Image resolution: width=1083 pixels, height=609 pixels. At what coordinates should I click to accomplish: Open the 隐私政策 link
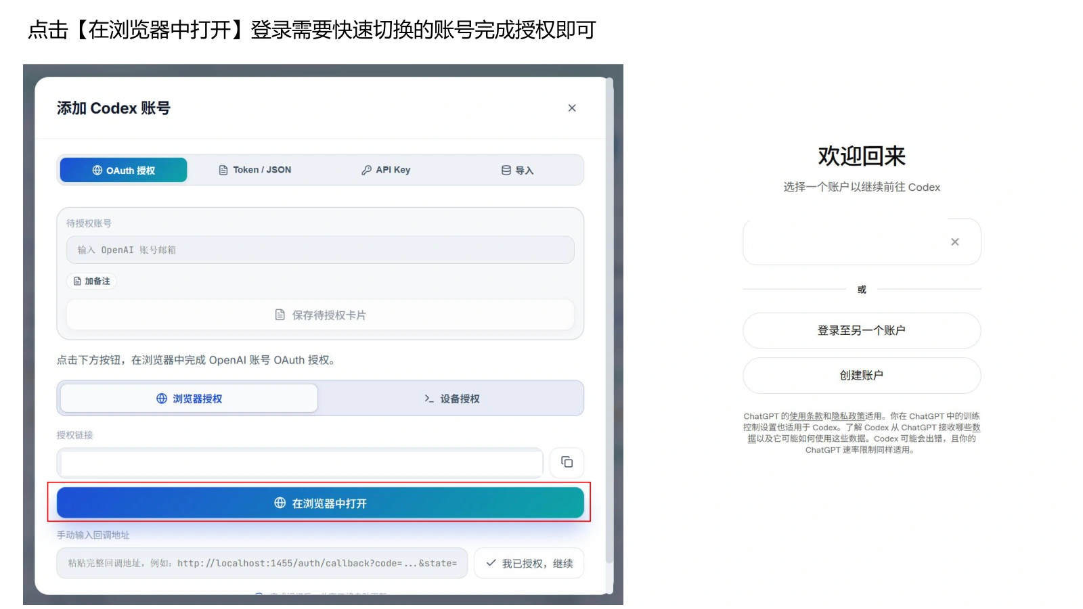(848, 416)
